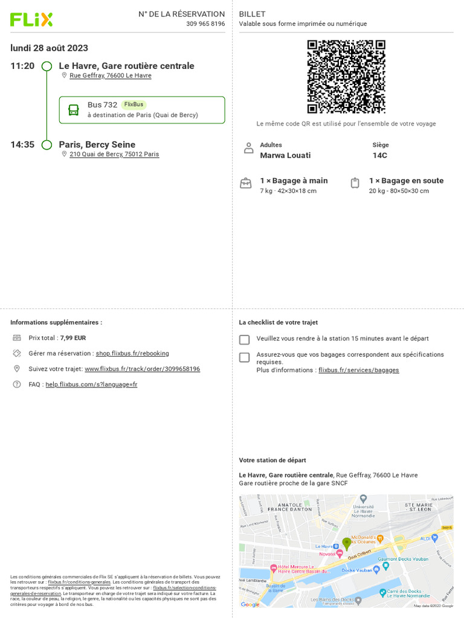Click the green station marker on the map
The height and width of the screenshot is (618, 464).
346,544
